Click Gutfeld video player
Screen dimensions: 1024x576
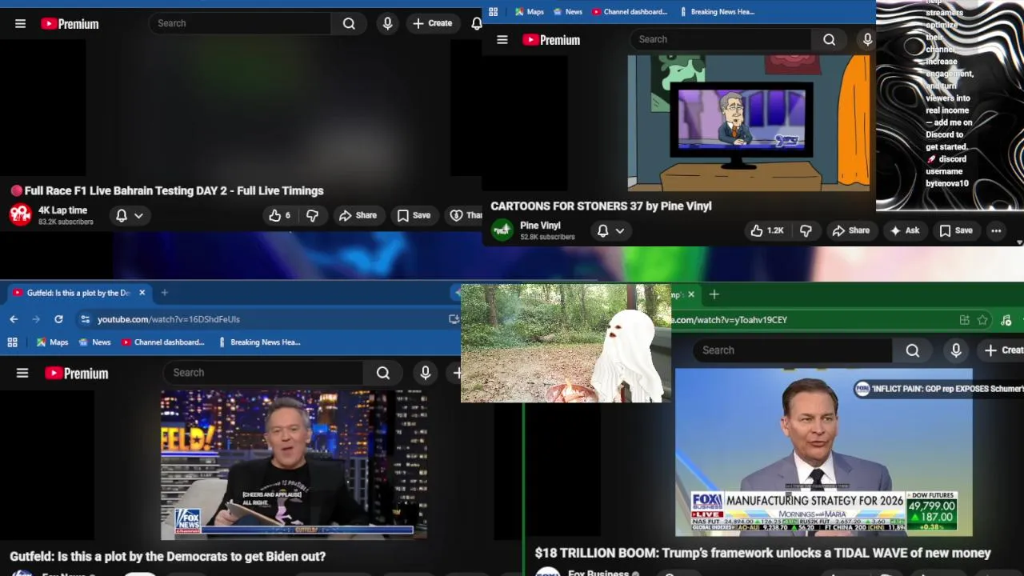point(294,464)
